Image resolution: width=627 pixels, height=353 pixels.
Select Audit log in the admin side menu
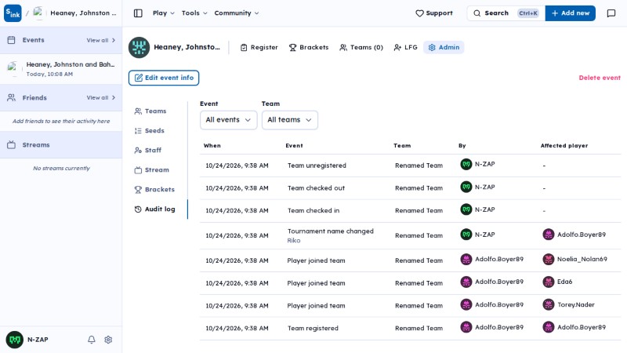pyautogui.click(x=154, y=209)
